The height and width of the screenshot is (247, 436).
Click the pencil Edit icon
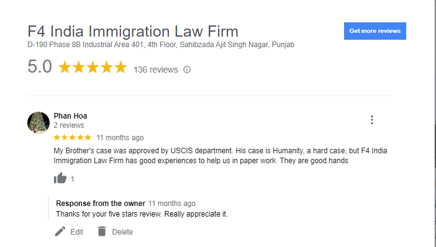60,231
